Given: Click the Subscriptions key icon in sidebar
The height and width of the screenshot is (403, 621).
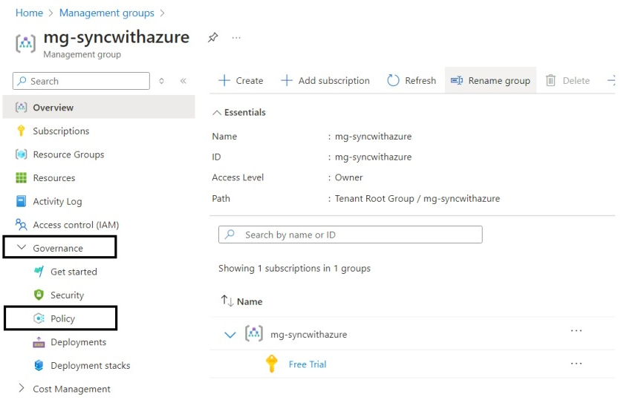Looking at the screenshot, I should (21, 131).
